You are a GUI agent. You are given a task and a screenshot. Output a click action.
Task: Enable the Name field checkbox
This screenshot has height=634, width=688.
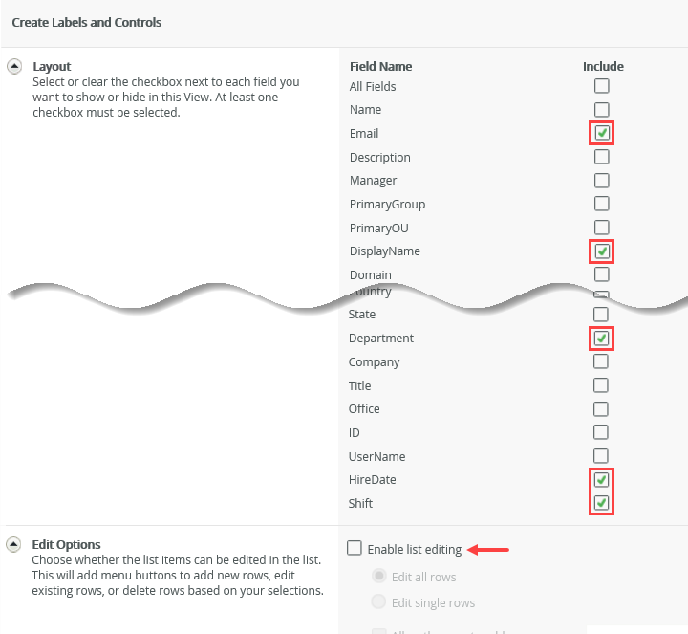click(602, 110)
